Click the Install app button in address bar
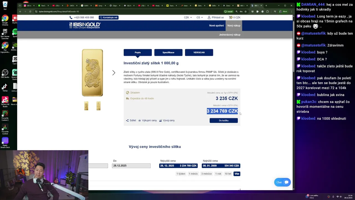355x200 pixels. 229,12
